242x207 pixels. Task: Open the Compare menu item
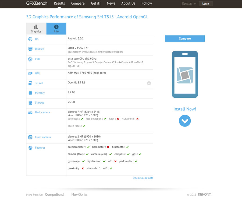pos(78,3)
